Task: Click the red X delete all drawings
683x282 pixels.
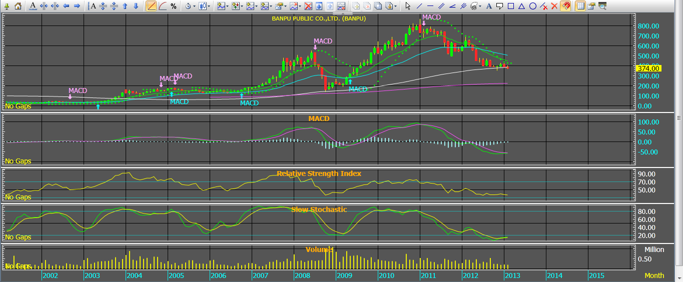Action: click(x=554, y=6)
